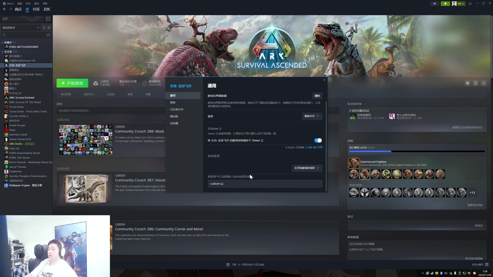Close the game properties dialog

(x=325, y=80)
